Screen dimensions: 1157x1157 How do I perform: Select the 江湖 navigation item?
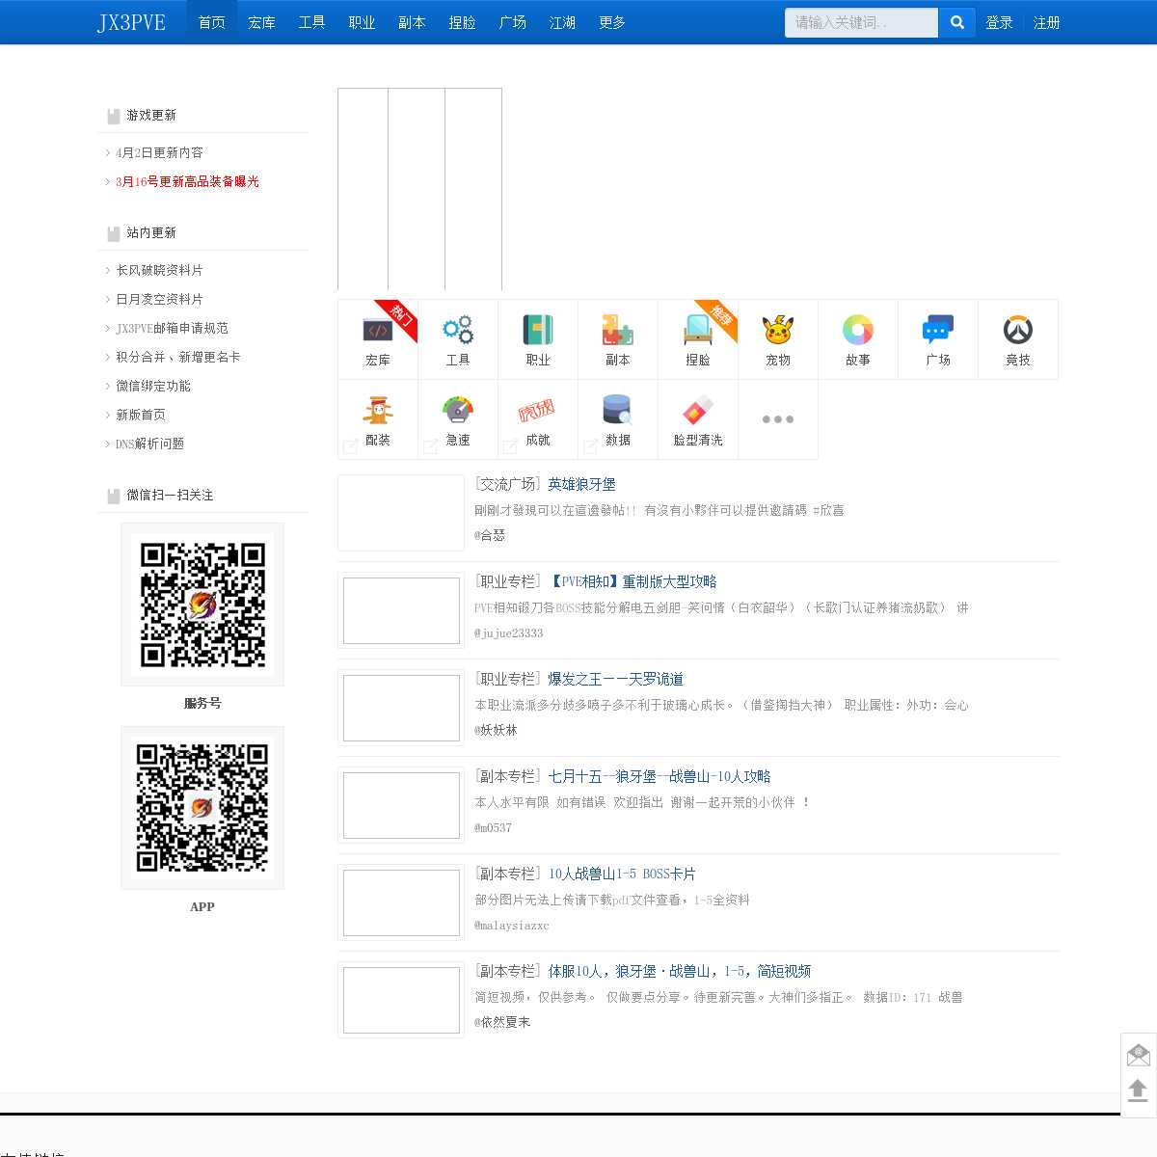[562, 22]
